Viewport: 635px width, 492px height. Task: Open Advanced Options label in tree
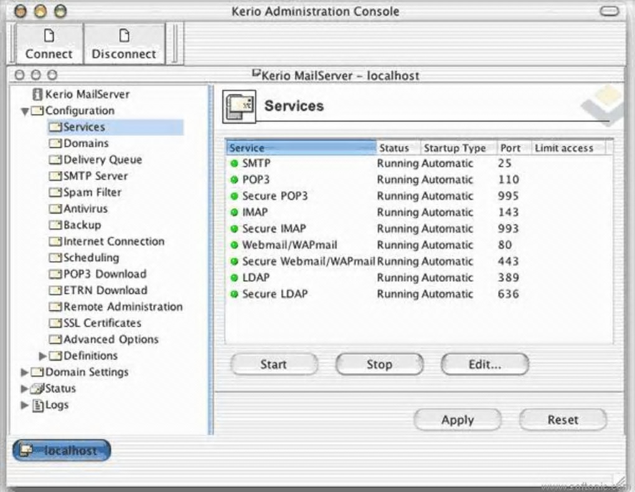click(x=111, y=340)
